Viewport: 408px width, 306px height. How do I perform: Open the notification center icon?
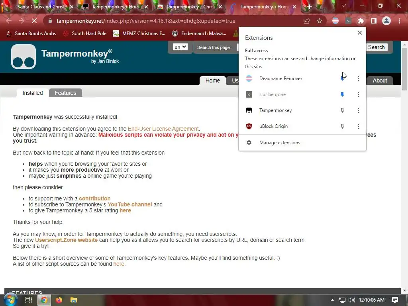tap(395, 300)
